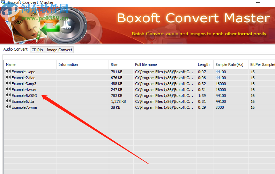This screenshot has width=275, height=174.
Task: Sort by Sample Rate(Hz) column header
Action: tap(231, 65)
